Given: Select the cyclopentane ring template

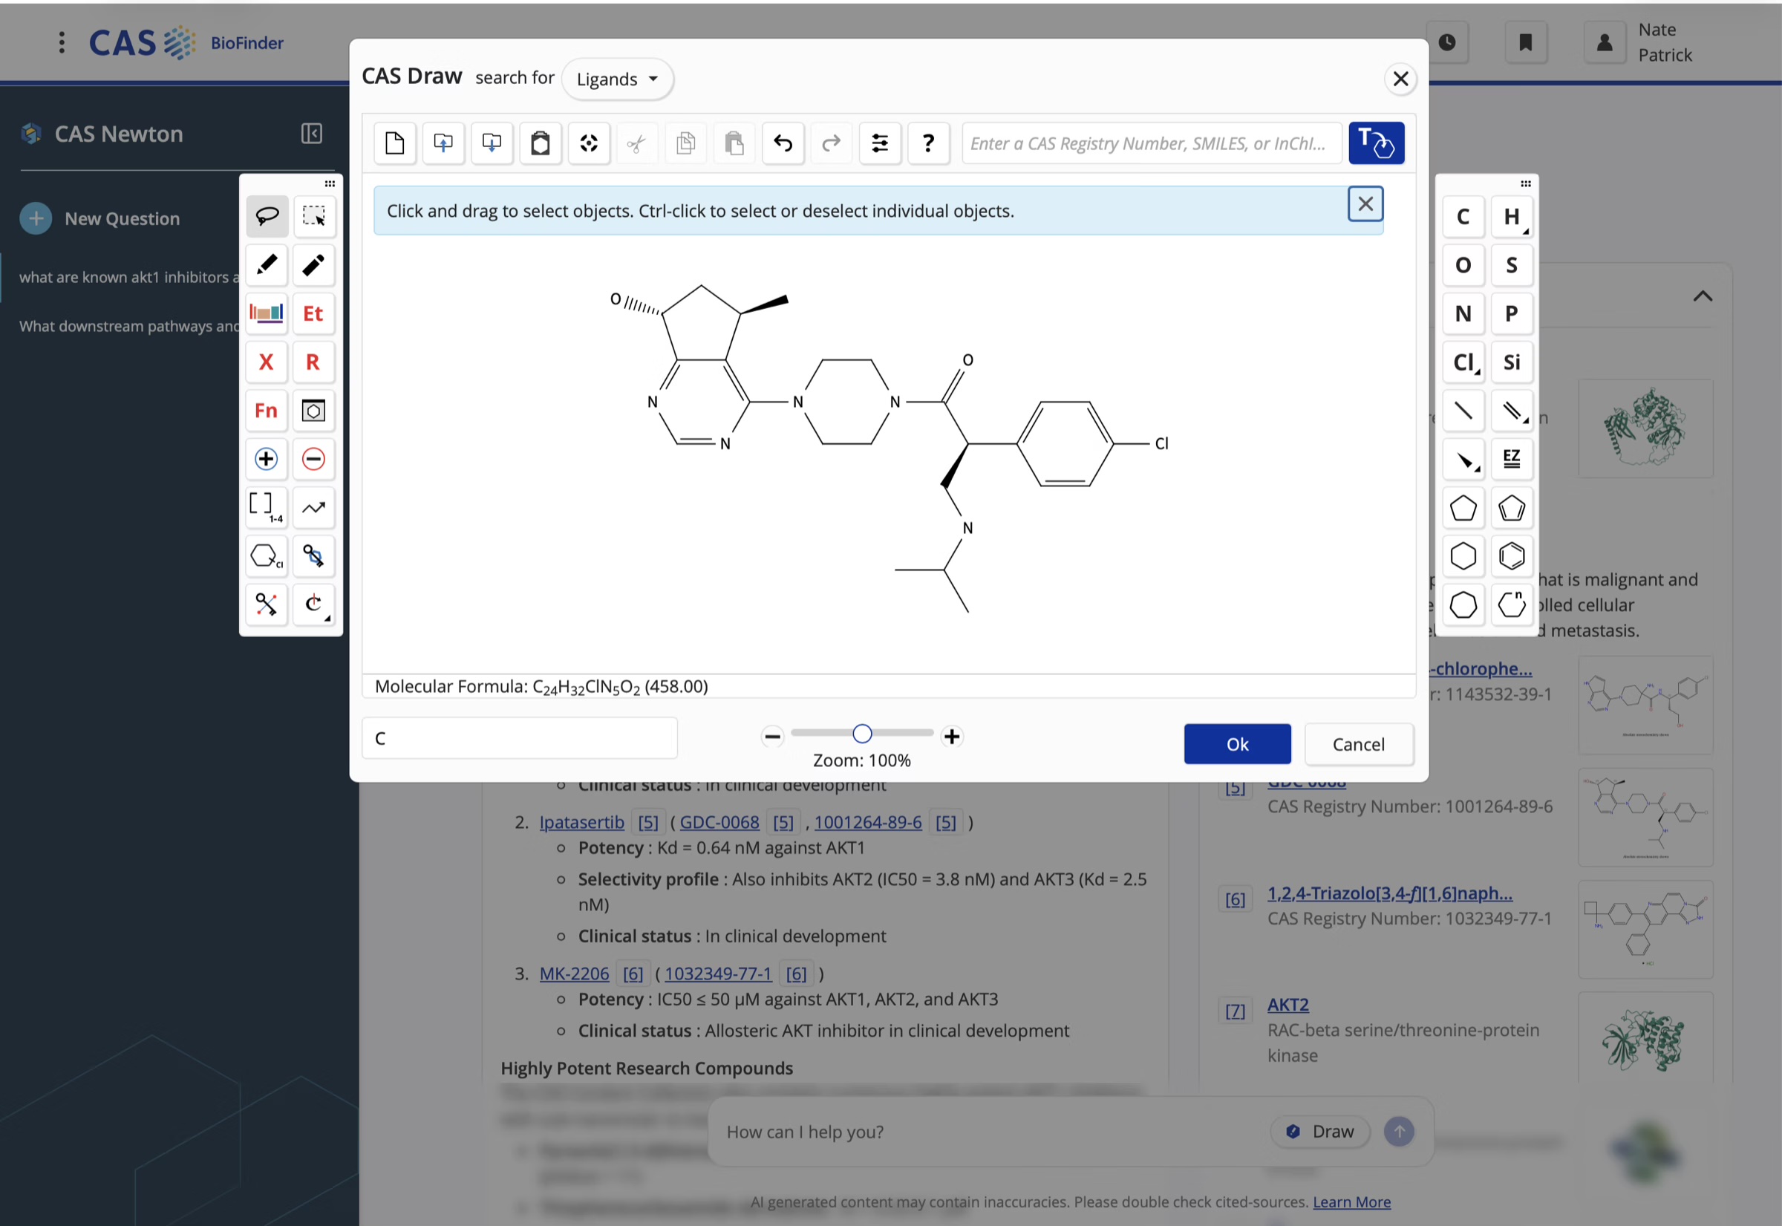Looking at the screenshot, I should click(1463, 508).
